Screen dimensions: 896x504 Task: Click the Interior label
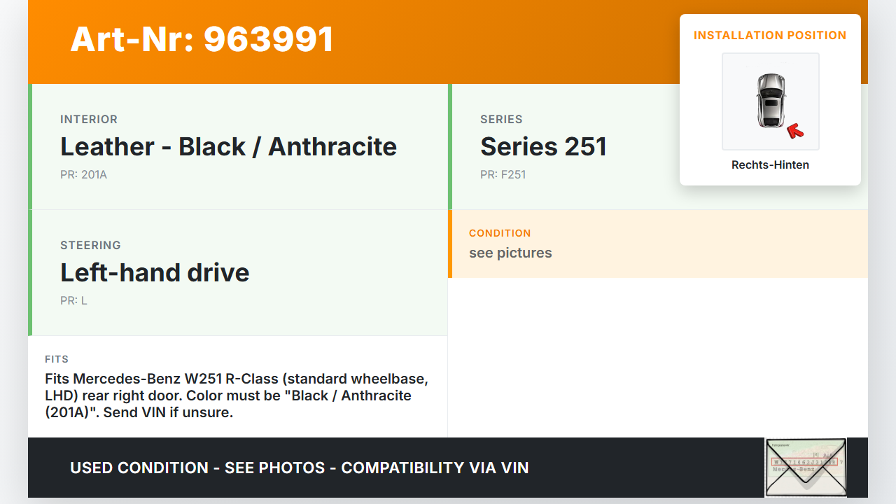coord(89,120)
